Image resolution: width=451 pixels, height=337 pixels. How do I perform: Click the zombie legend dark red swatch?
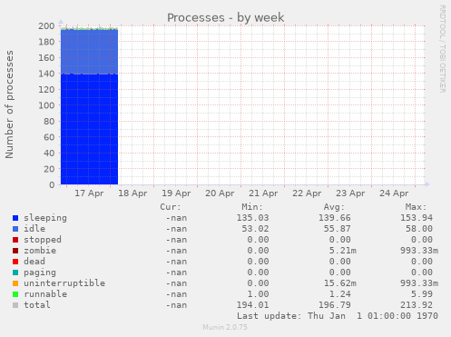click(x=15, y=251)
